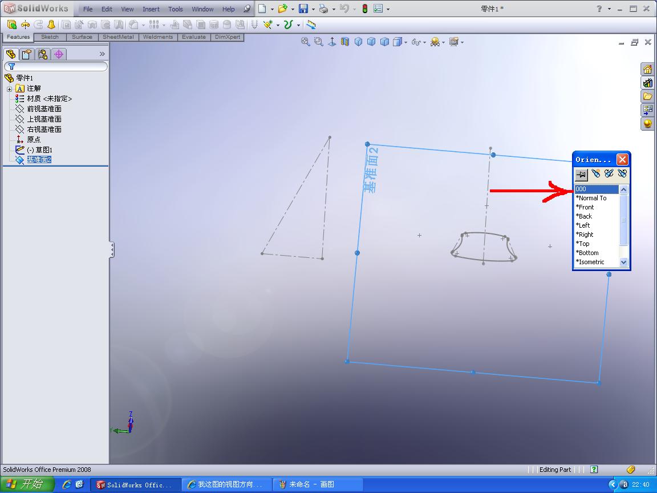Click the Display Style cube icon
657x493 pixels.
point(397,42)
